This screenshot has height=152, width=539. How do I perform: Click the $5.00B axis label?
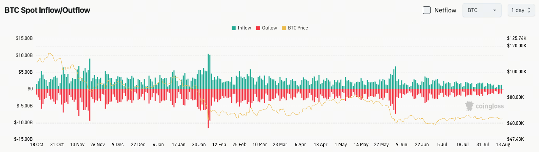point(25,72)
